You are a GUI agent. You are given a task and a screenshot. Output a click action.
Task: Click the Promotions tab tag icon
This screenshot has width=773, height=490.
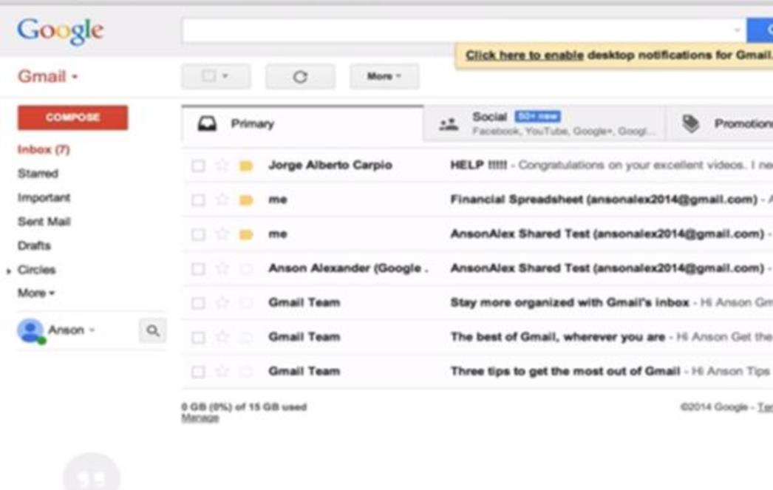pos(691,123)
